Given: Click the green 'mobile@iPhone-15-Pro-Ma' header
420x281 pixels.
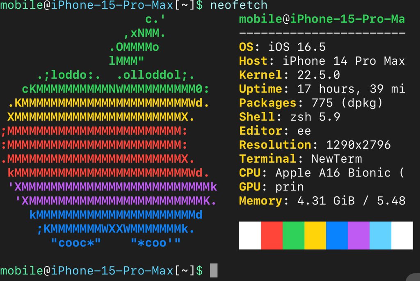Looking at the screenshot, I should coord(322,19).
